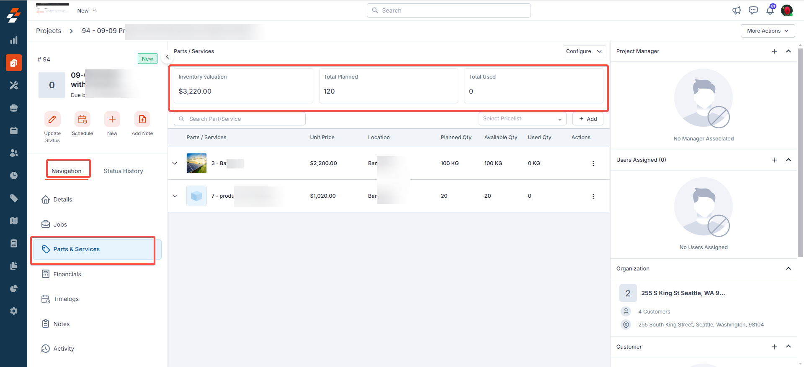The image size is (804, 367).
Task: Open the Configure dropdown
Action: 584,51
